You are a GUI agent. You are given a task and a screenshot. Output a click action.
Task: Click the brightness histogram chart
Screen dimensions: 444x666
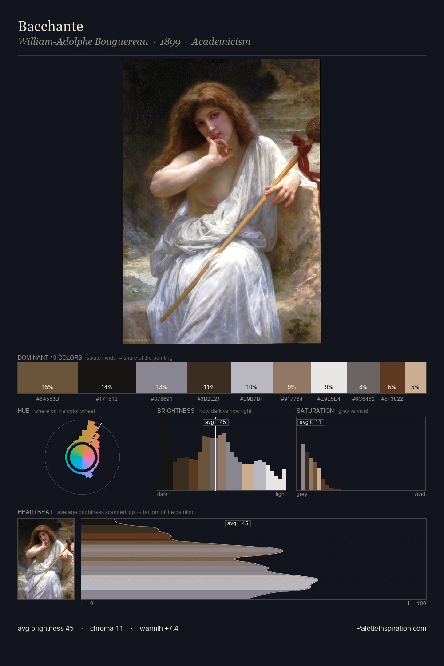pyautogui.click(x=222, y=454)
